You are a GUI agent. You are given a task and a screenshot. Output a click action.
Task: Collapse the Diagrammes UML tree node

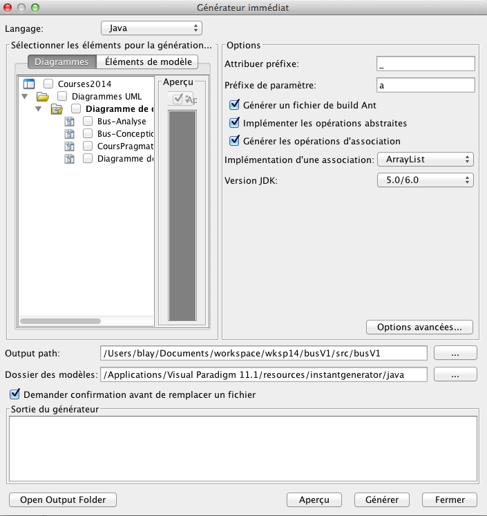[26, 97]
